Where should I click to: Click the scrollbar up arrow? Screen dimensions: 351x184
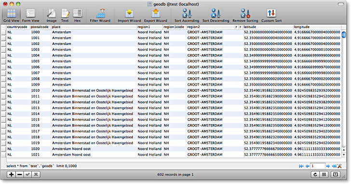(344, 150)
